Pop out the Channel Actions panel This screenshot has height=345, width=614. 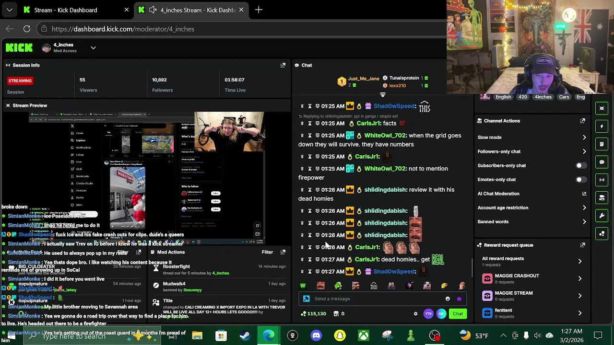(x=582, y=121)
